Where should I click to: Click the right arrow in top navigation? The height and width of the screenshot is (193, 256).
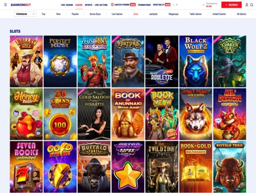(177, 5)
